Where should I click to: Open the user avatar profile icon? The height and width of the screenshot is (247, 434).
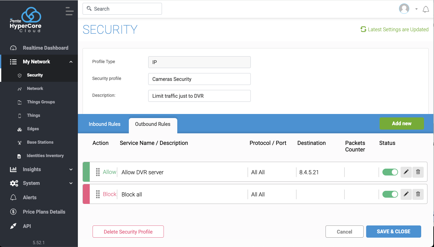click(x=404, y=9)
